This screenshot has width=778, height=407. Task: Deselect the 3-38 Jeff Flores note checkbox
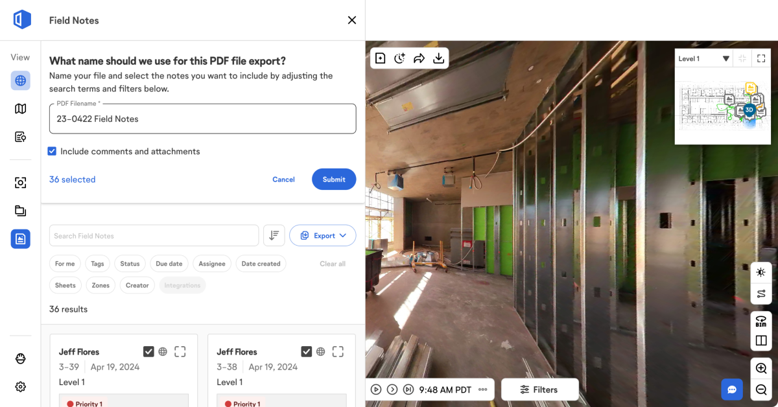pyautogui.click(x=307, y=351)
